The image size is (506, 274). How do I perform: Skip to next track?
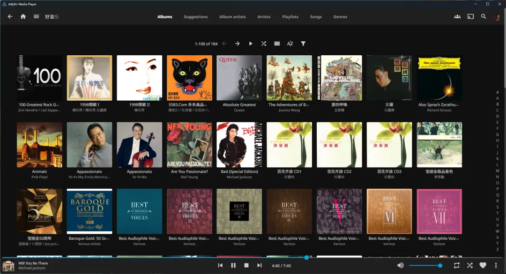tap(260, 265)
